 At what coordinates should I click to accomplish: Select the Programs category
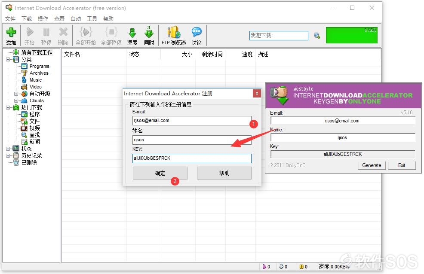pyautogui.click(x=40, y=66)
